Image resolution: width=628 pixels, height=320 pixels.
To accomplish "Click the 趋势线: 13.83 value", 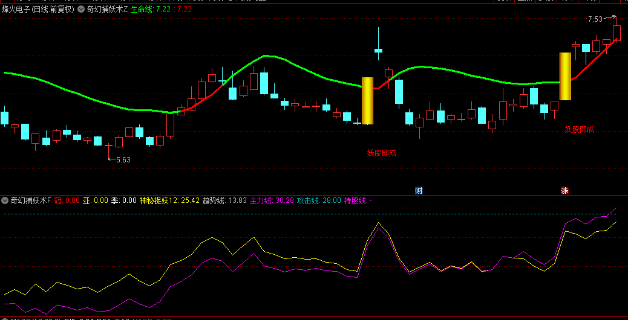I will pos(224,200).
